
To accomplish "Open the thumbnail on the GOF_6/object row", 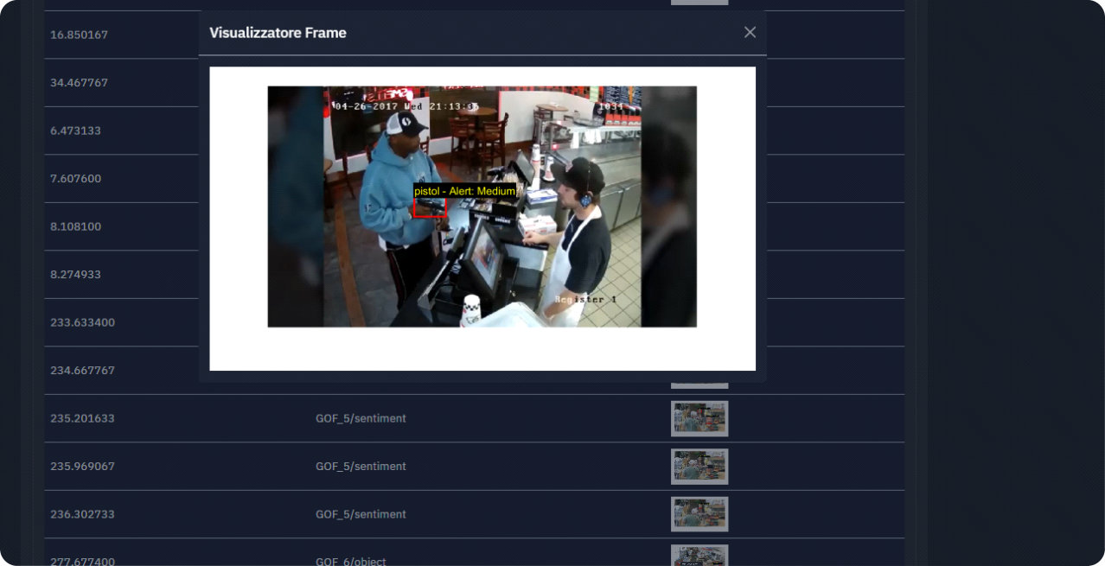I will 699,556.
